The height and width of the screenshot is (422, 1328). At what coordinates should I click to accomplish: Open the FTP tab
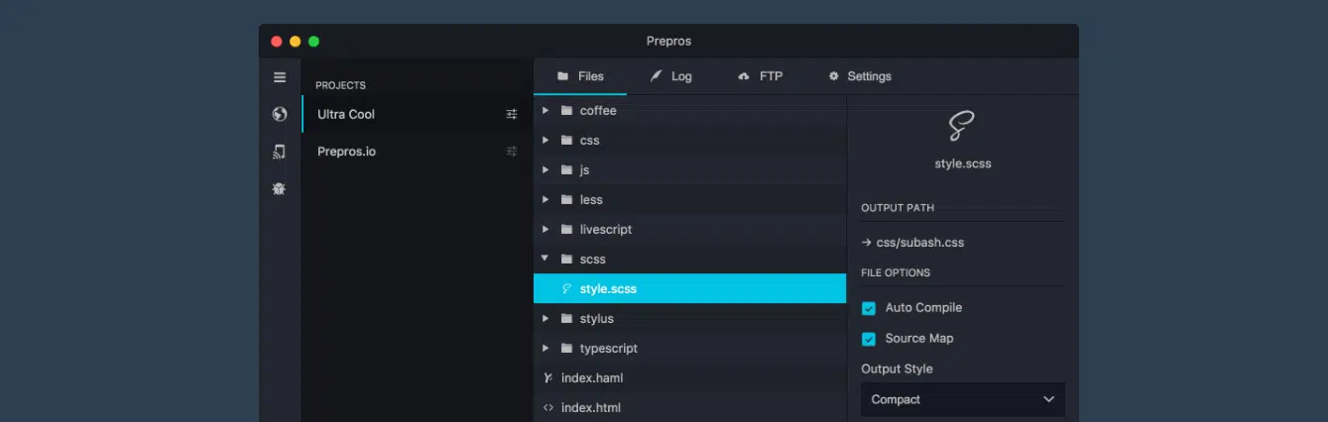click(761, 76)
